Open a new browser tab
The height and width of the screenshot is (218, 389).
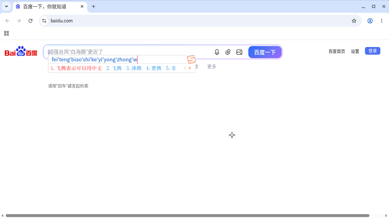coord(94,6)
